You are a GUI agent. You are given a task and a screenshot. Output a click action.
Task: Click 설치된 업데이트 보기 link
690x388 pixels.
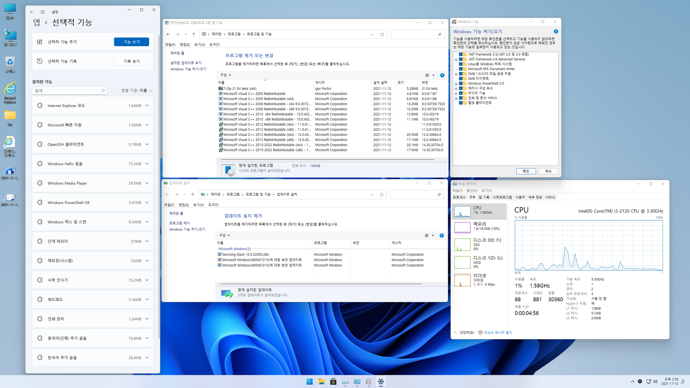pos(186,63)
